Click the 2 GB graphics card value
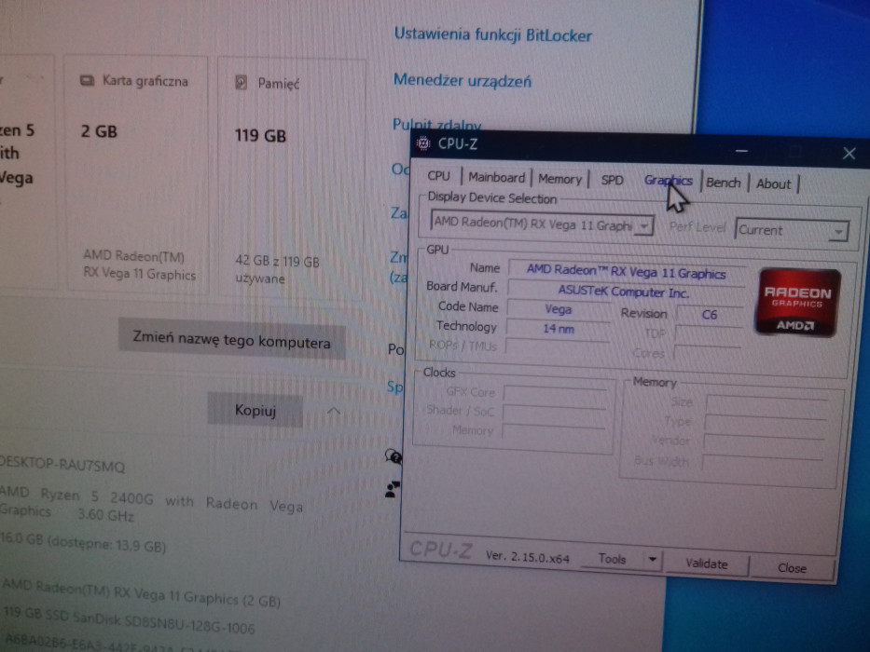The width and height of the screenshot is (870, 652). [x=100, y=131]
